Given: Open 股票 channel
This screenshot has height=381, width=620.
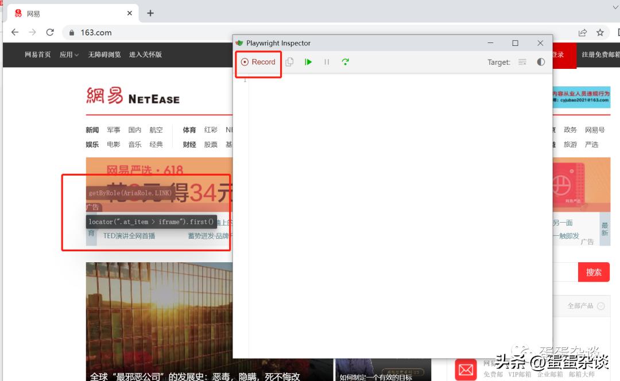Looking at the screenshot, I should [x=211, y=144].
